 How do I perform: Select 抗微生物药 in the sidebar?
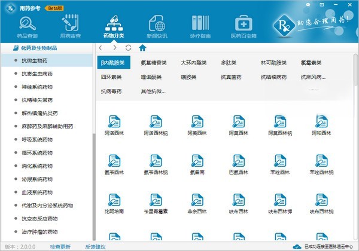coord(47,60)
